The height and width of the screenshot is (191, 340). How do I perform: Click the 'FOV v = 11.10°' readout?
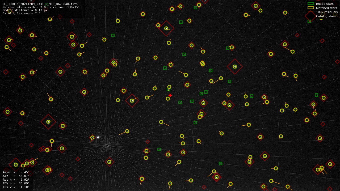(x=16, y=187)
